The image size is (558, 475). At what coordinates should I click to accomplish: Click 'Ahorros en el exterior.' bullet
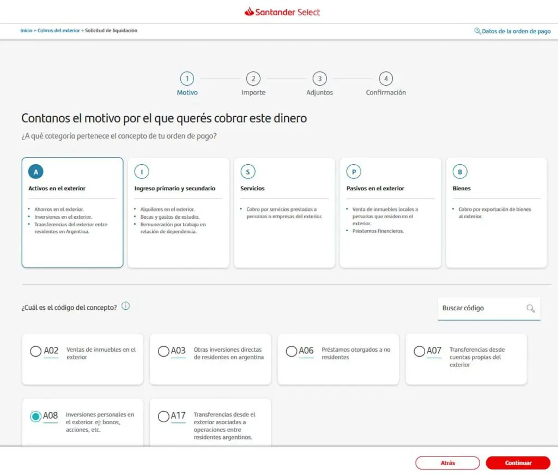(59, 209)
